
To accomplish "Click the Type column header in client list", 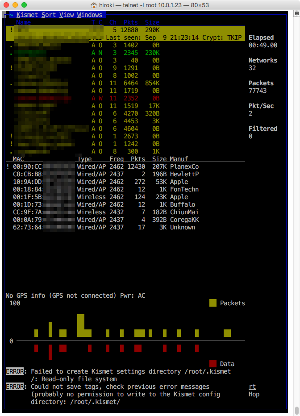I will point(84,159).
